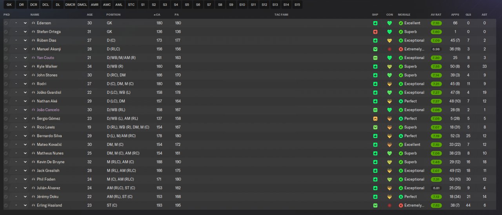The image size is (502, 215).
Task: Click Erling Haaland's 7.62 rating pill
Action: coord(436,205)
